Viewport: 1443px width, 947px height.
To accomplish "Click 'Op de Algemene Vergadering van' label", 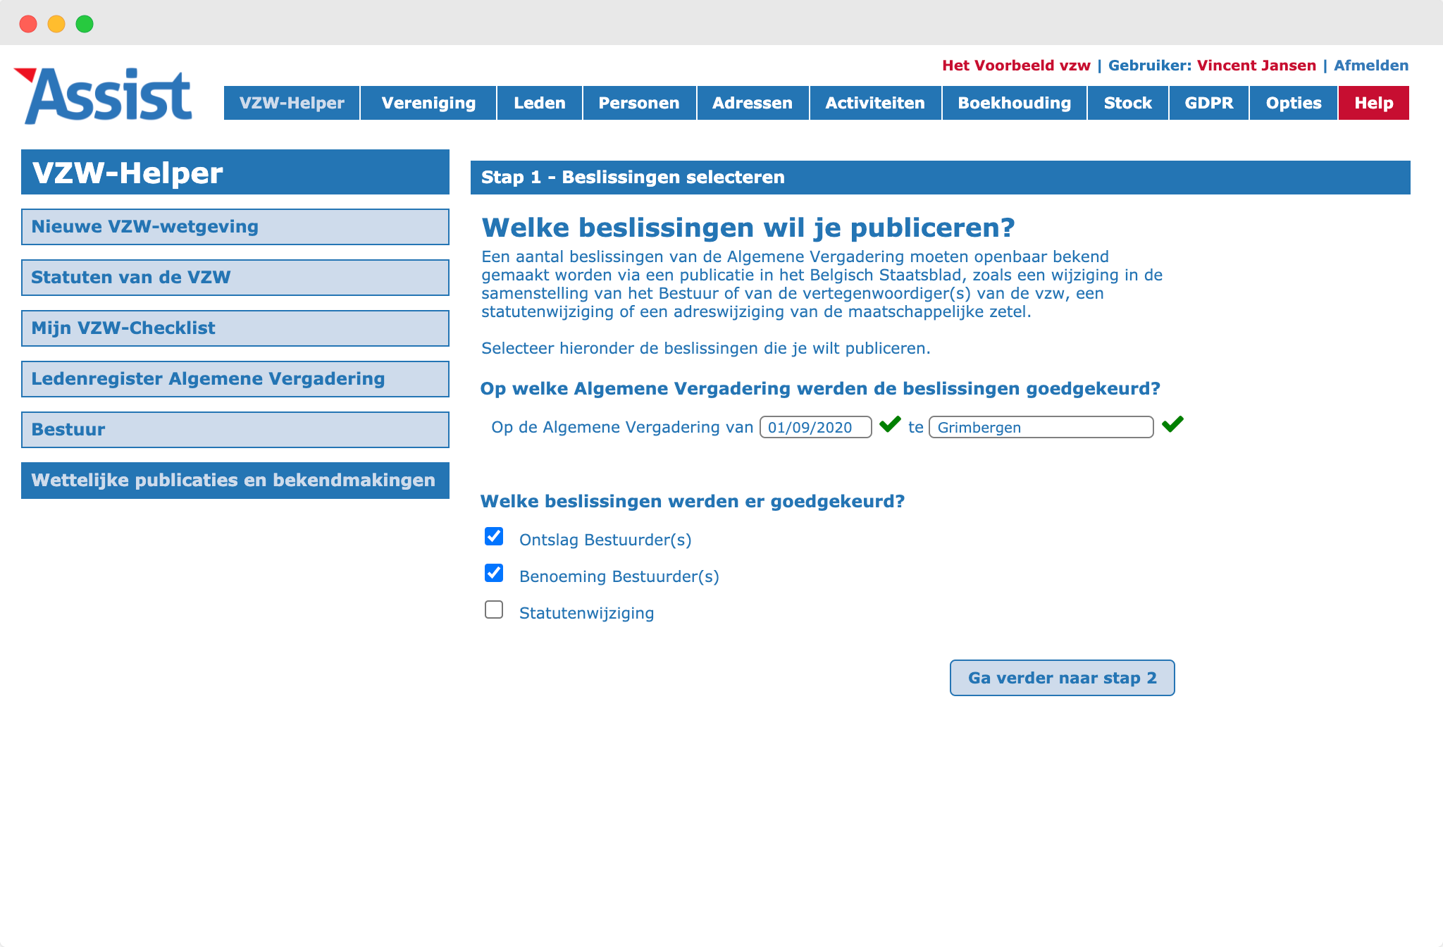I will click(622, 427).
